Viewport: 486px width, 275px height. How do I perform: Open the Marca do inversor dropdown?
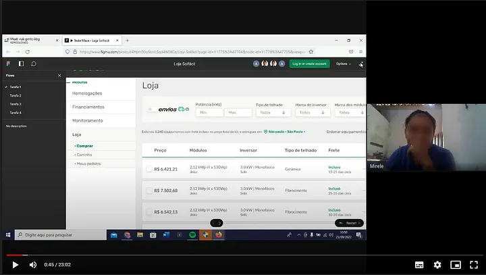click(x=313, y=113)
